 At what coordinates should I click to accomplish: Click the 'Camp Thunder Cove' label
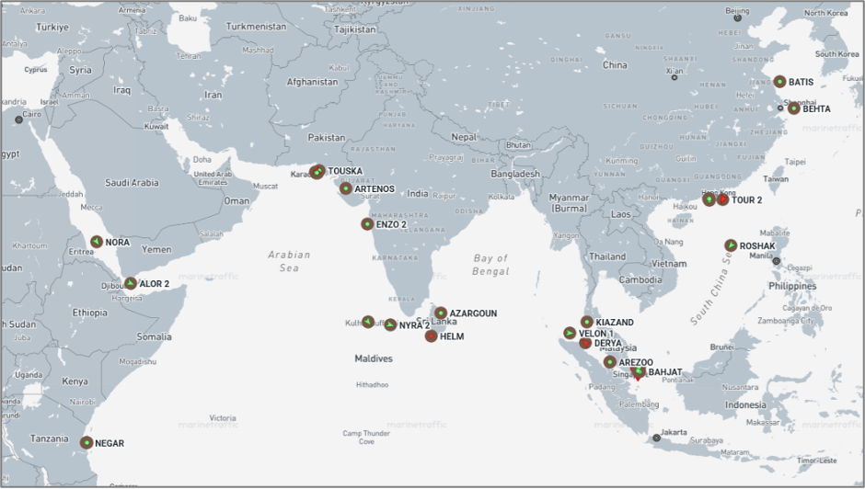click(x=366, y=438)
